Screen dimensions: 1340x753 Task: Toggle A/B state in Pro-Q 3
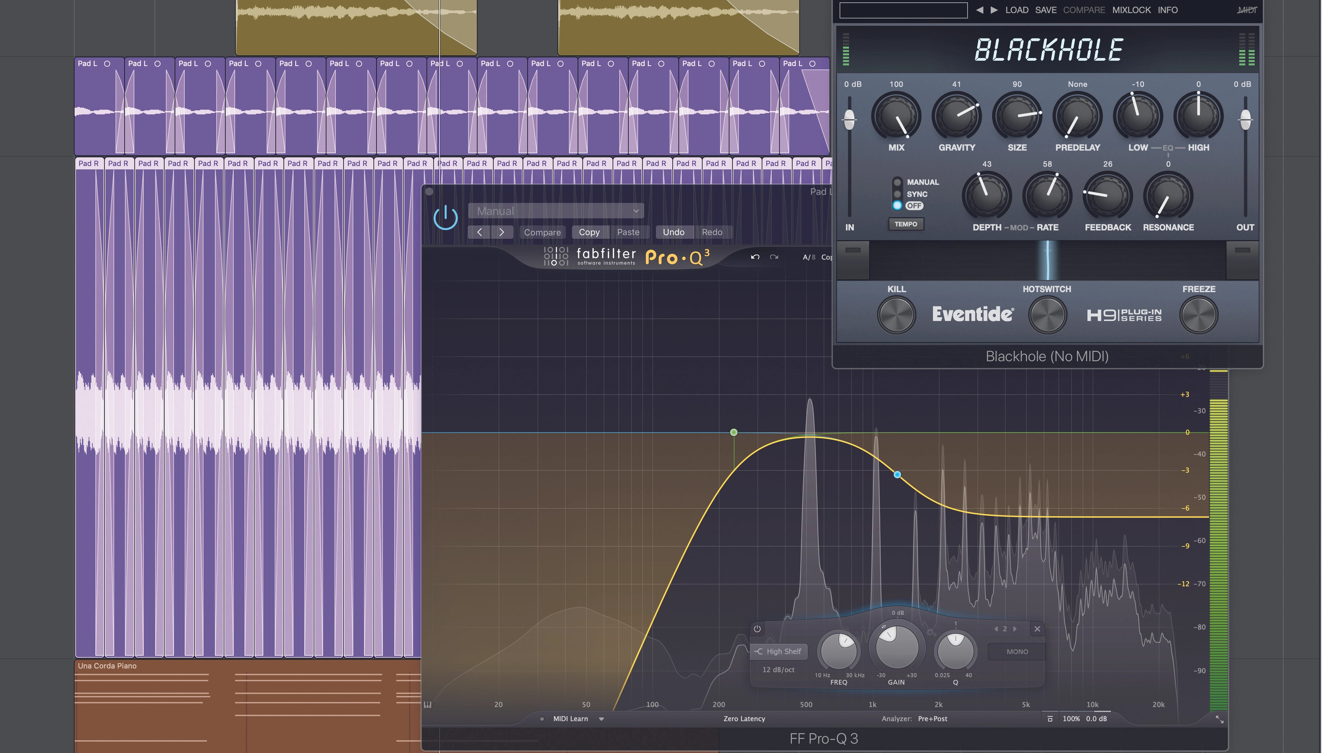point(809,257)
